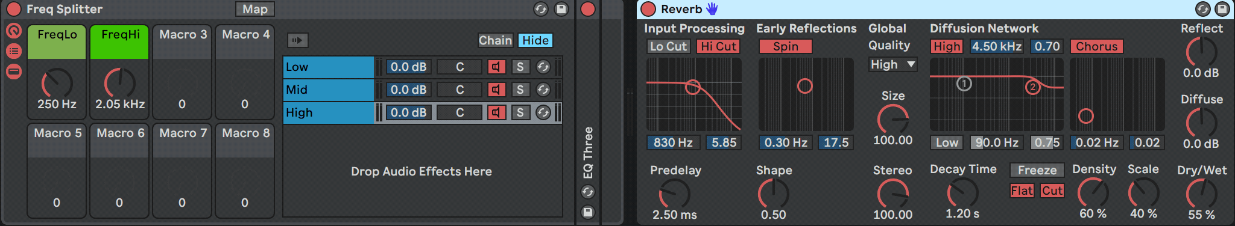This screenshot has width=1235, height=226.
Task: Click FreqHi macro knob
Action: (x=119, y=83)
